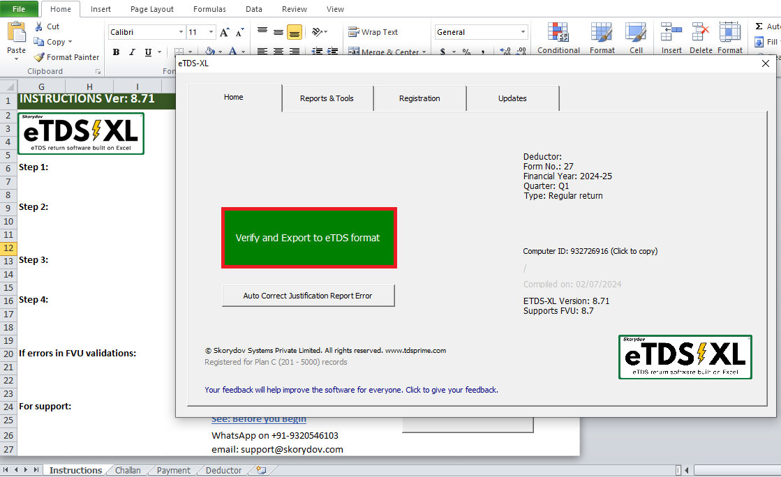Click top align icon
781x477 pixels.
(262, 32)
